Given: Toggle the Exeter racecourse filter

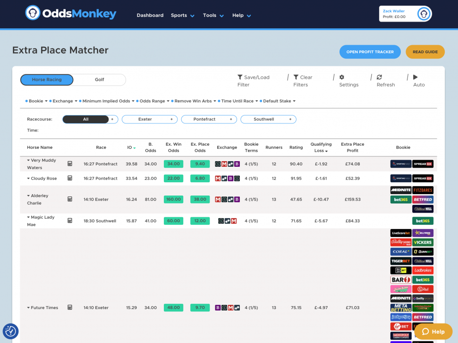Looking at the screenshot, I should pyautogui.click(x=150, y=119).
